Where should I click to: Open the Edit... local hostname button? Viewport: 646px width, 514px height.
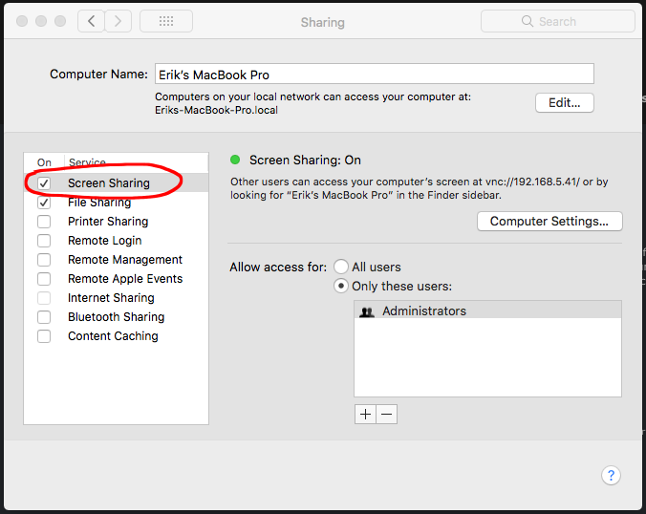tap(565, 102)
